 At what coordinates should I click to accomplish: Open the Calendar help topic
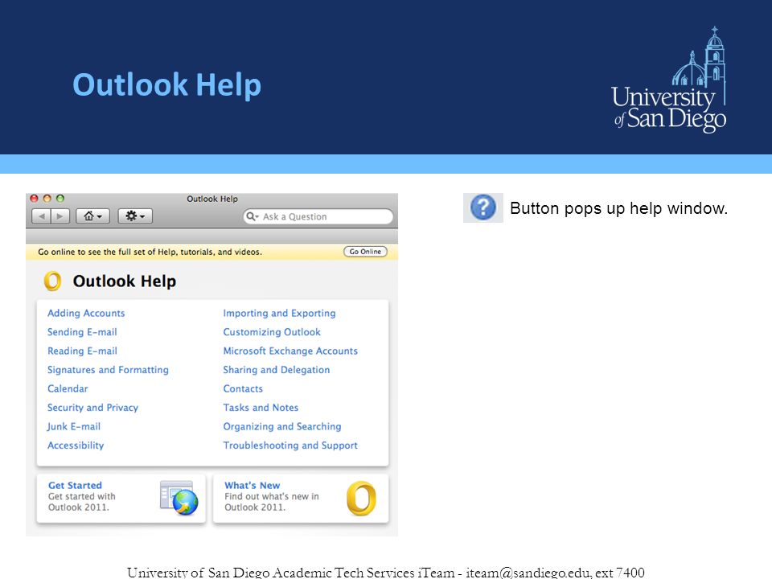68,388
